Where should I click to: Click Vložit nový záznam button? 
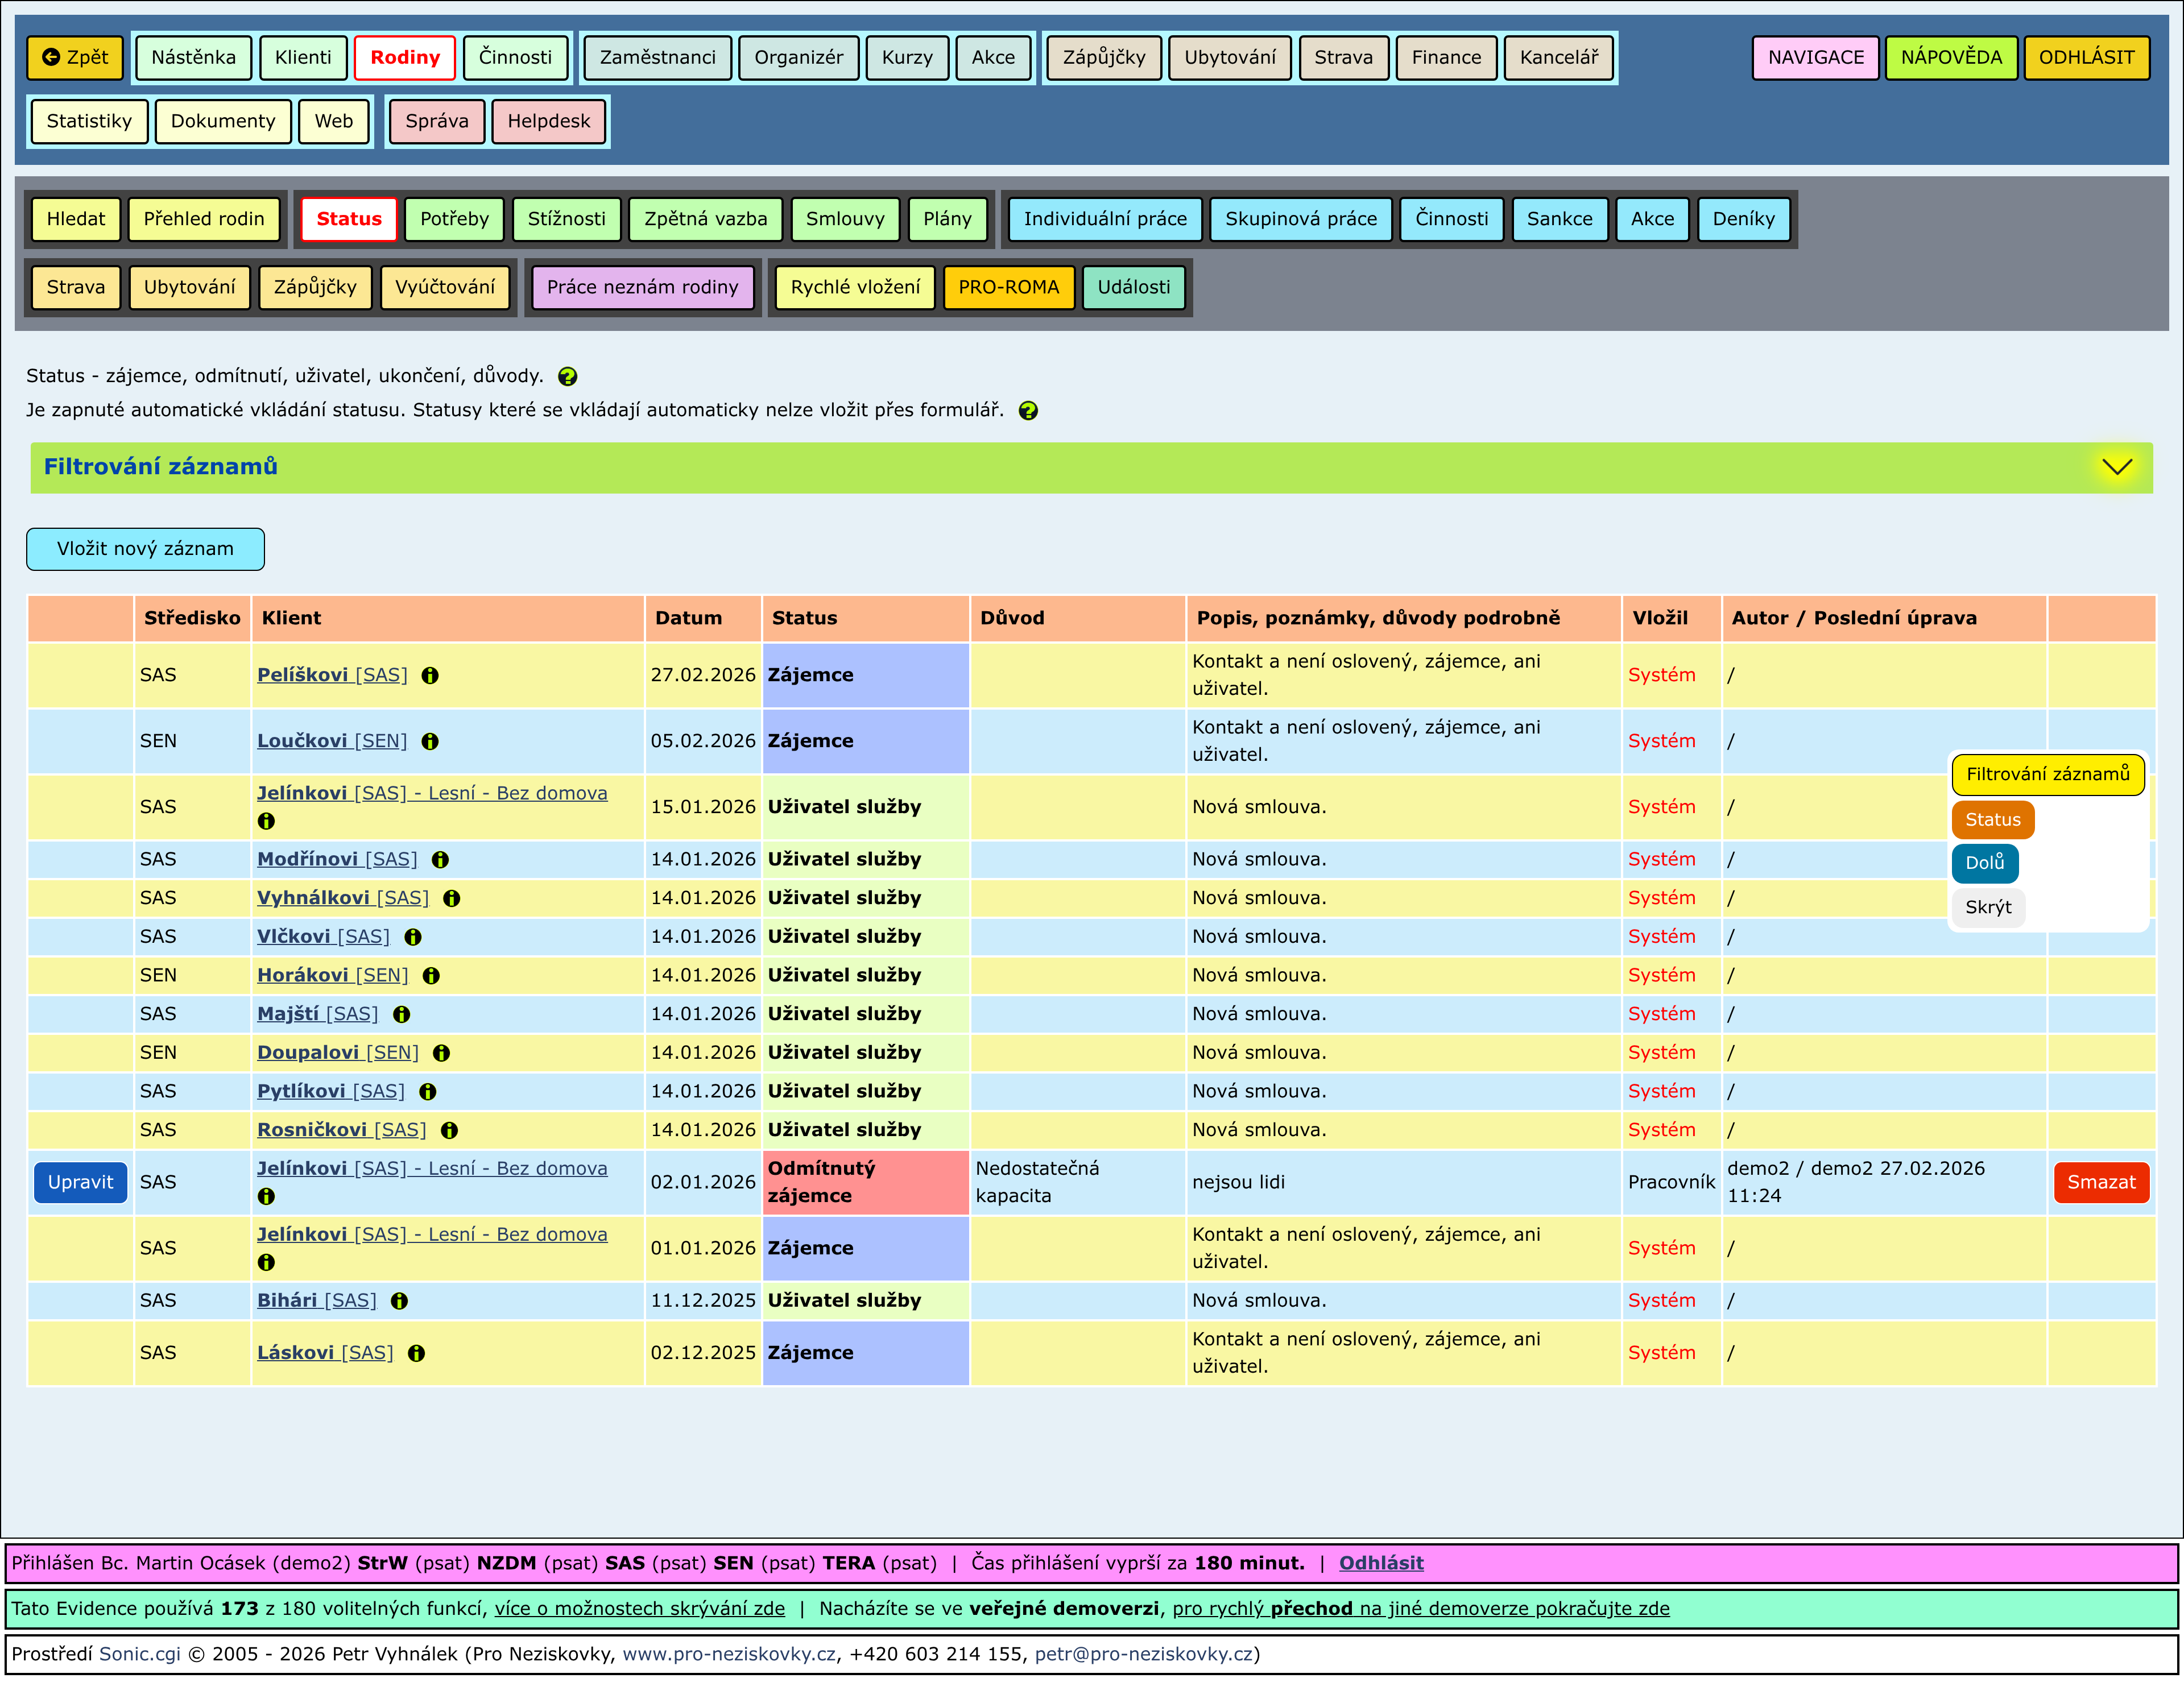145,549
